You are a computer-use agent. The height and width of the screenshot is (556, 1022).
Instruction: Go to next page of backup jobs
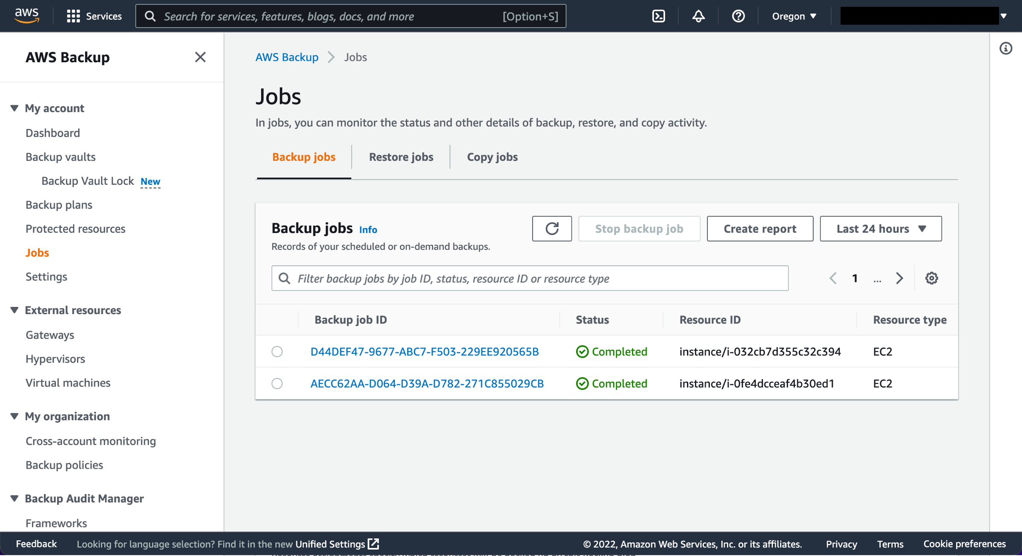[899, 278]
